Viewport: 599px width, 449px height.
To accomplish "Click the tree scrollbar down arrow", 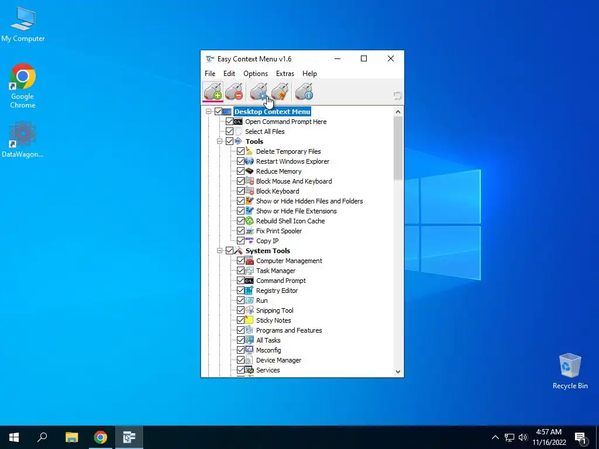I will click(398, 371).
